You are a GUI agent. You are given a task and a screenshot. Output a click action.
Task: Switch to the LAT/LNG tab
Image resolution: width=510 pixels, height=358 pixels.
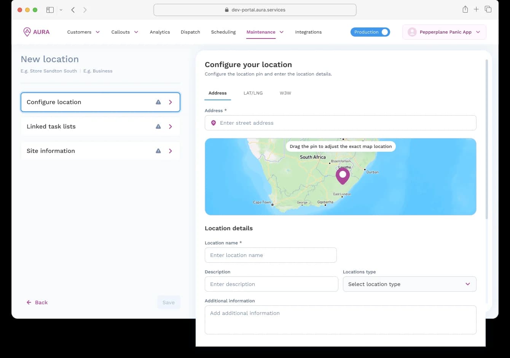253,93
